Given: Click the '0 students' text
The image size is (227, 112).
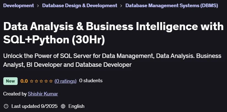Looking at the screenshot, I should click(91, 81).
